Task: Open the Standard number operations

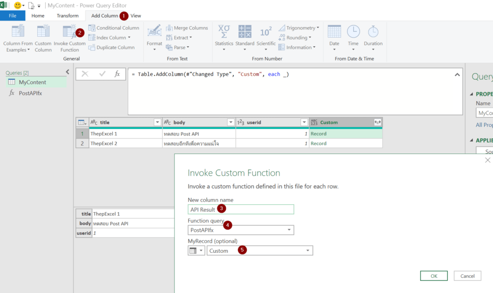Action: click(245, 32)
